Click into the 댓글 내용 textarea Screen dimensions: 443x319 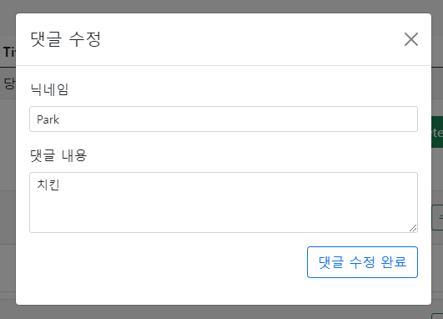click(224, 202)
